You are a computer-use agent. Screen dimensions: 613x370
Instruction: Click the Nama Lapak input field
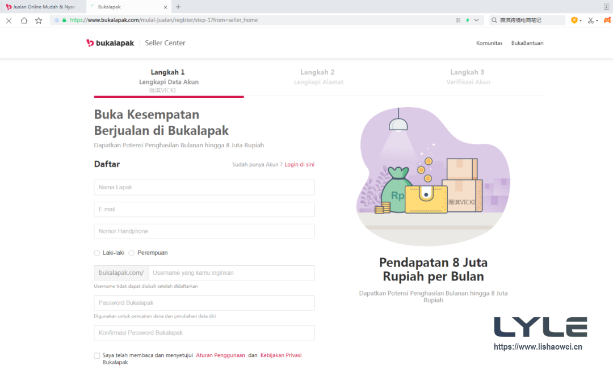[204, 188]
